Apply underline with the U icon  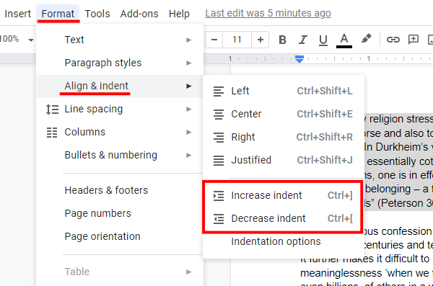click(x=323, y=40)
